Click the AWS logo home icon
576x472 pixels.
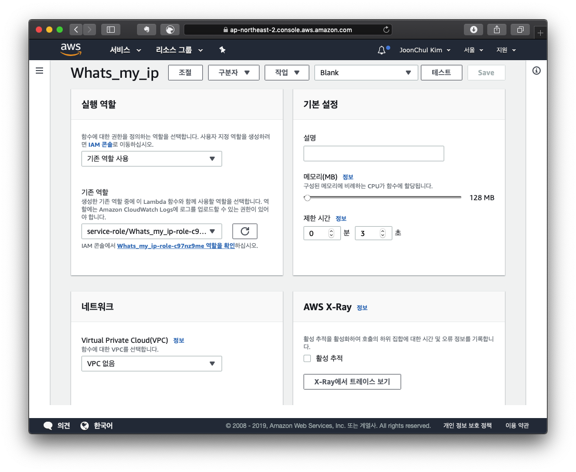(71, 49)
